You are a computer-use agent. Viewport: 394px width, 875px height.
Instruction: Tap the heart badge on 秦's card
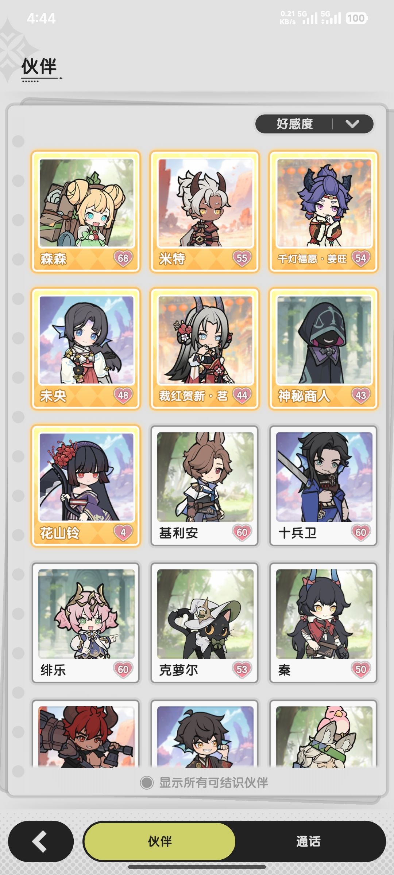click(x=361, y=670)
